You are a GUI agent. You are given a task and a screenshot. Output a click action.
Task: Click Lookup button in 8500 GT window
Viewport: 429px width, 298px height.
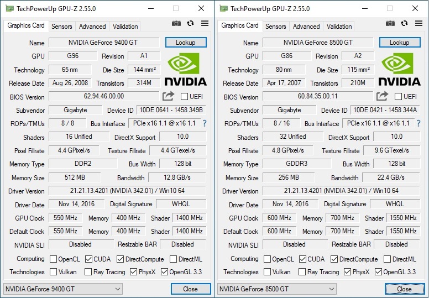(400, 43)
